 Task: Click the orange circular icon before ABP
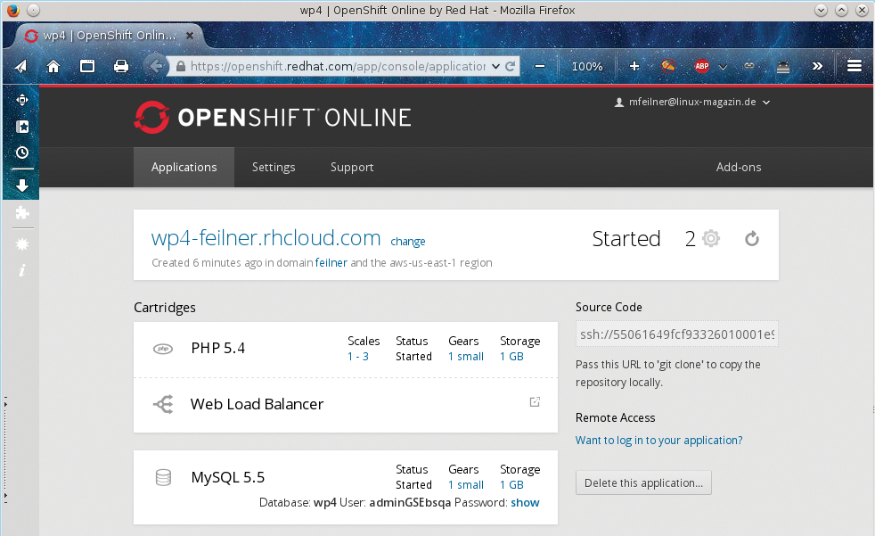click(x=668, y=66)
